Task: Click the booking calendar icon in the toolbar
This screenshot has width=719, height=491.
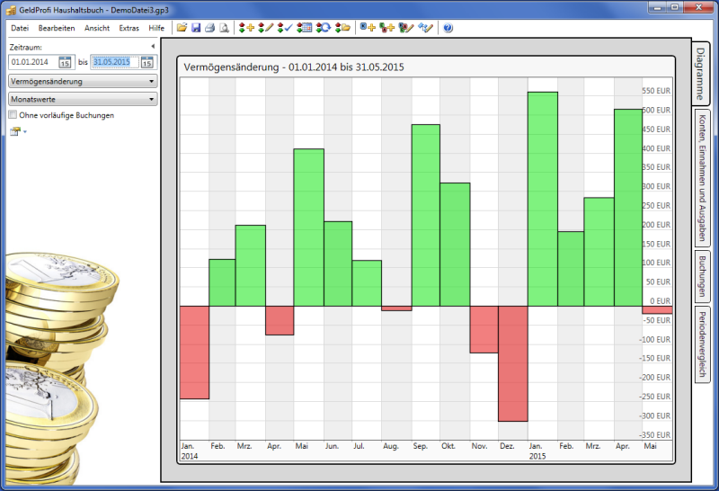Action: tap(305, 28)
